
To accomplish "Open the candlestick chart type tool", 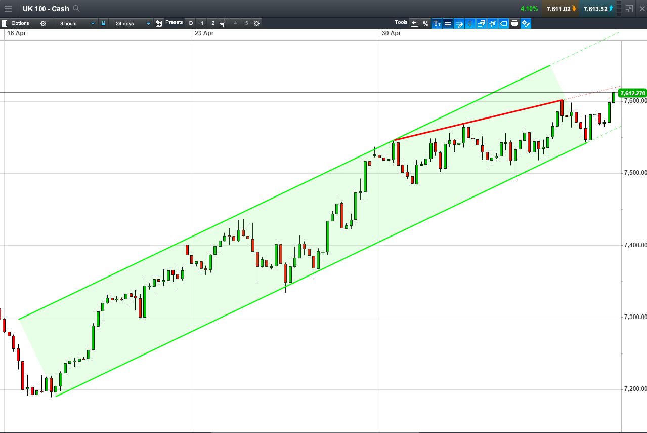I will 470,23.
